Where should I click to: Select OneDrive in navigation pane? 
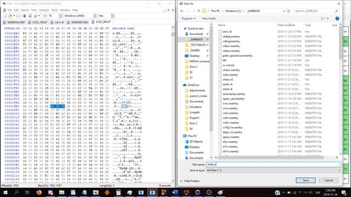193,85
